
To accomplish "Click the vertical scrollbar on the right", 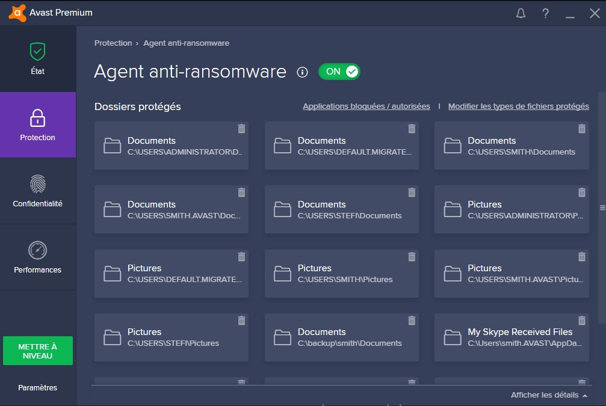I will [x=602, y=206].
